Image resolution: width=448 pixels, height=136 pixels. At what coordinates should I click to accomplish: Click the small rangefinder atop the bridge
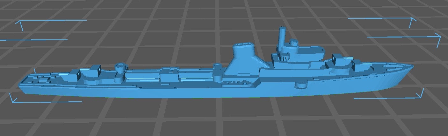(293, 42)
